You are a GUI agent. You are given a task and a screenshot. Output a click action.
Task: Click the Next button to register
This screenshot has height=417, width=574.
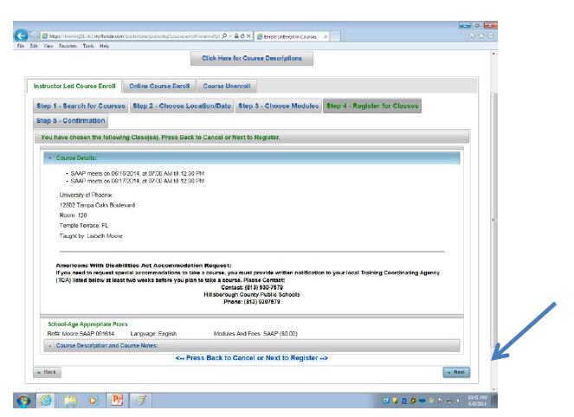pos(456,372)
